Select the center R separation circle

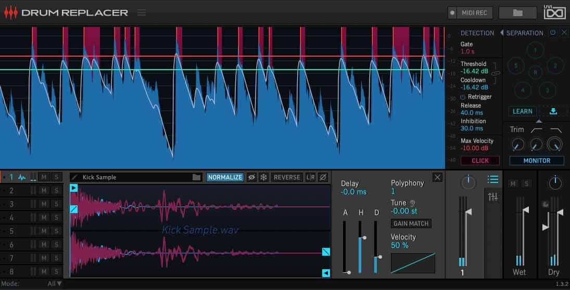point(535,72)
